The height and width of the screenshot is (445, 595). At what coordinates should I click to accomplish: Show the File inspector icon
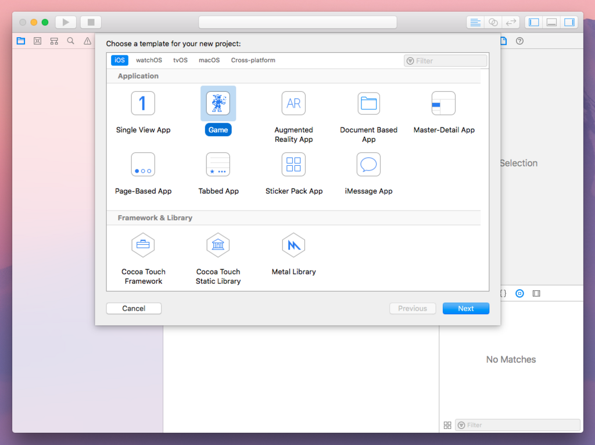pyautogui.click(x=504, y=41)
